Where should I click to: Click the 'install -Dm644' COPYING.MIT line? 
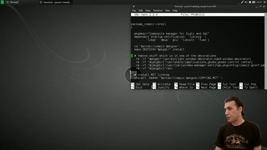pos(179,78)
